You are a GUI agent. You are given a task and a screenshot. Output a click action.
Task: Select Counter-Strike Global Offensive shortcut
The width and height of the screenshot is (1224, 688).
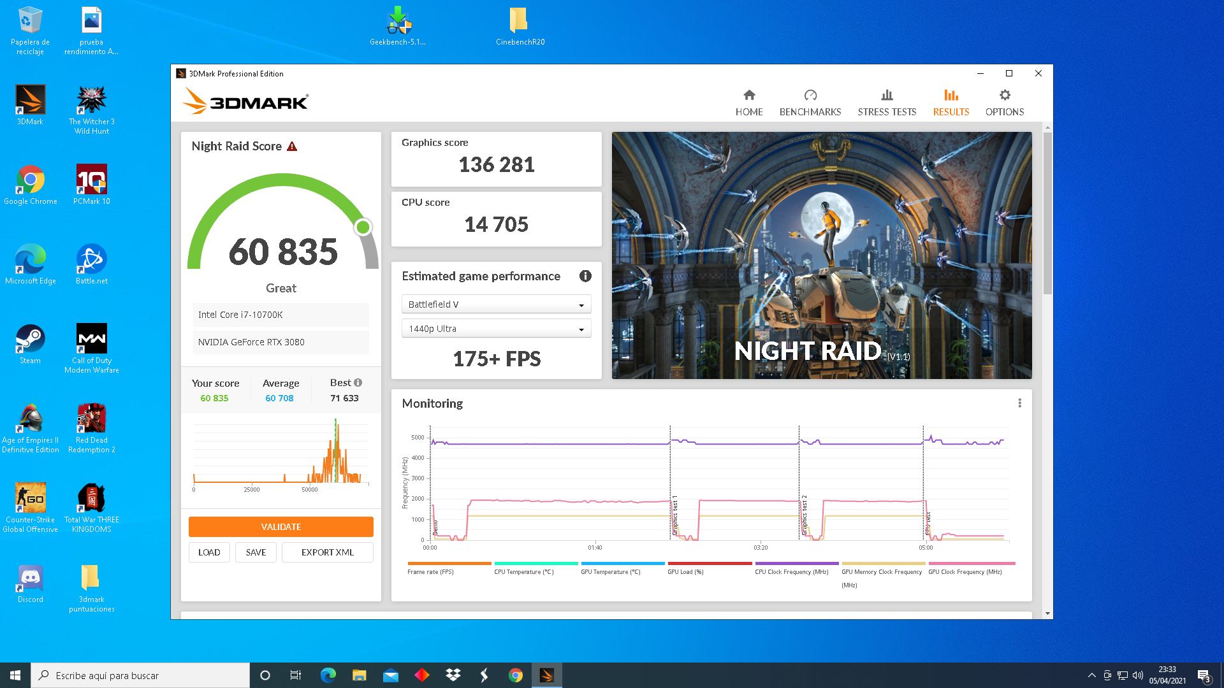30,508
